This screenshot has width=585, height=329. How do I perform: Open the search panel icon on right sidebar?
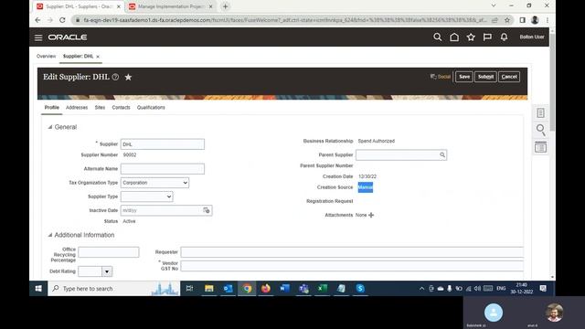540,130
